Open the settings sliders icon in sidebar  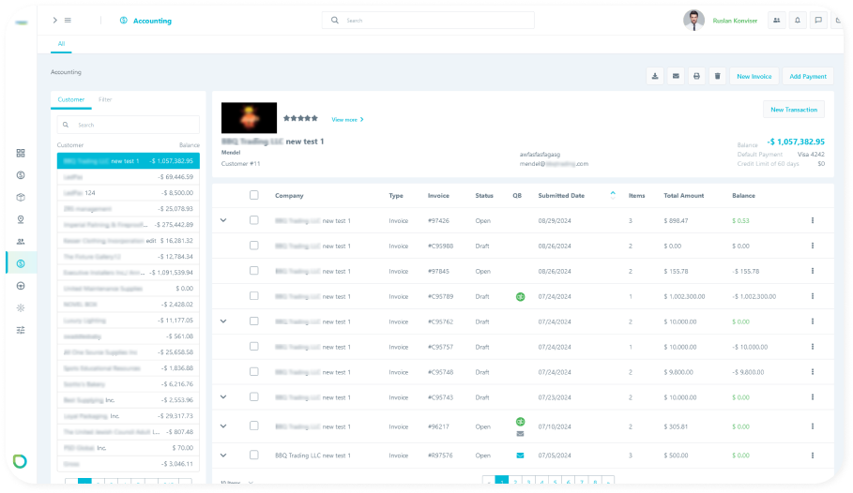point(21,330)
